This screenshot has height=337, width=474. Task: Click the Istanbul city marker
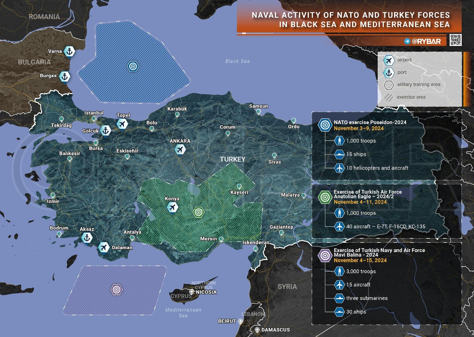click(94, 118)
